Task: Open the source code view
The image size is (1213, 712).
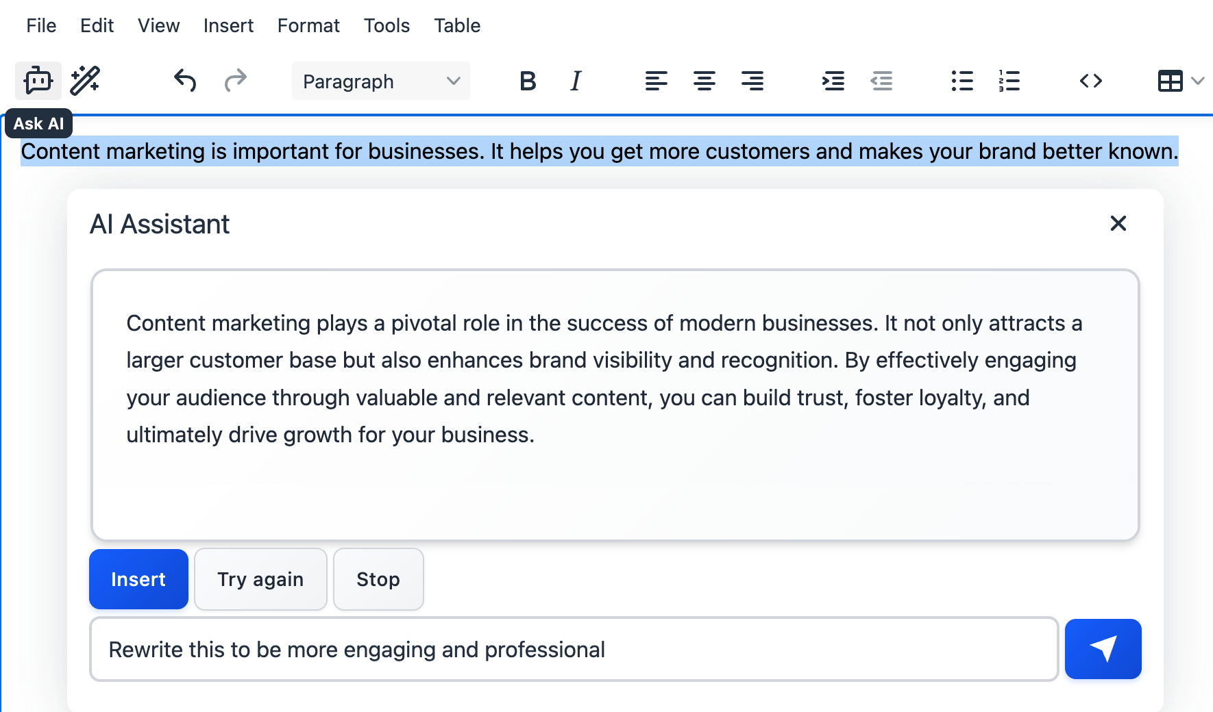Action: [x=1090, y=81]
